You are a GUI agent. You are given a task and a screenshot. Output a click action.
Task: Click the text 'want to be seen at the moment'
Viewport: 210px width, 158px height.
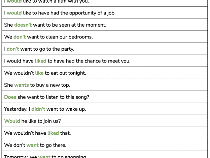[70, 25]
